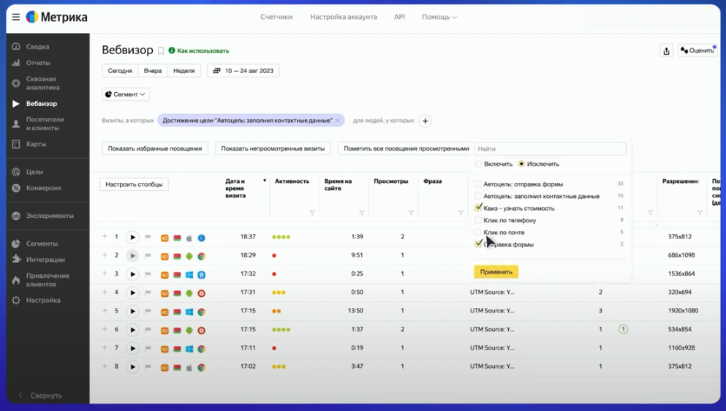Screen dimensions: 726x411
Task: Click Активность column filter icon
Action: click(x=312, y=213)
